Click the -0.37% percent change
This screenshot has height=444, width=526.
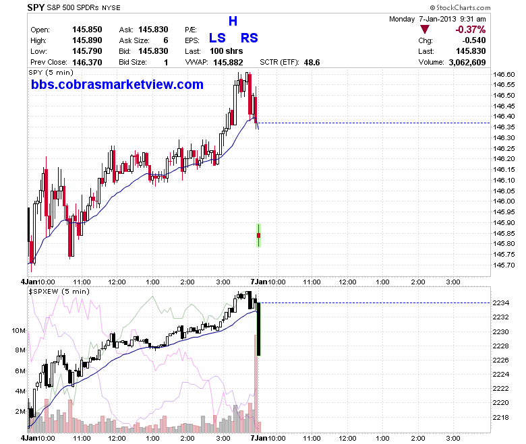(x=470, y=30)
